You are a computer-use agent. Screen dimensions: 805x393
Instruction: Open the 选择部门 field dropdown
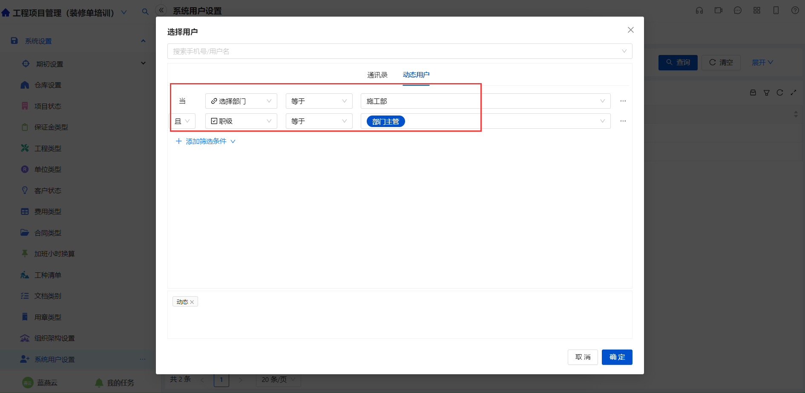pos(241,101)
